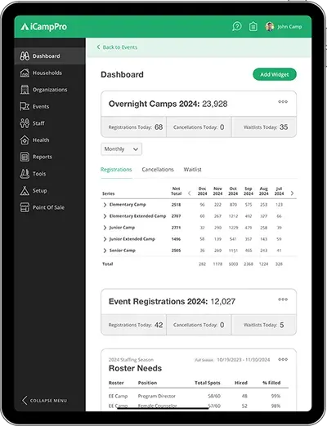Open Event Registrations widget options menu

click(283, 300)
